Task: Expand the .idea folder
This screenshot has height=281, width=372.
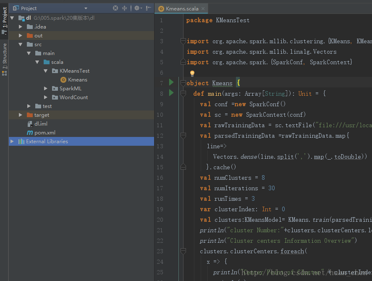Action: [x=21, y=26]
